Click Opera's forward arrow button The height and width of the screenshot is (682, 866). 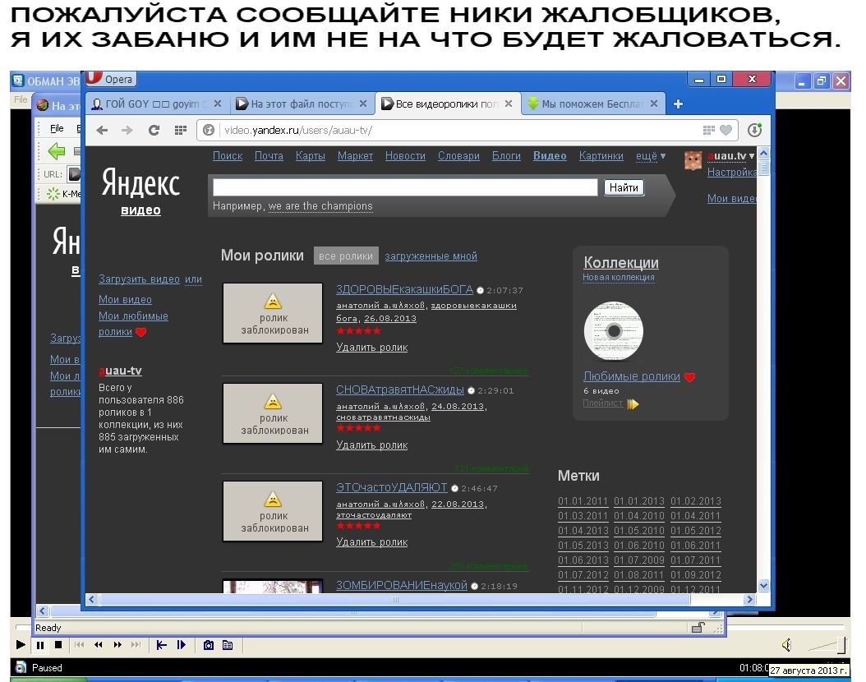pos(127,131)
